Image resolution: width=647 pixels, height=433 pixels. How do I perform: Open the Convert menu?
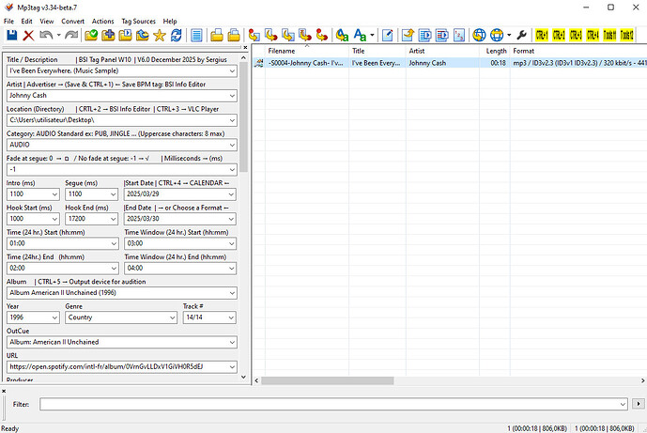[x=72, y=21]
